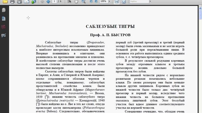This screenshot has width=202, height=113.
Task: Click the italic text Epimachairodus zweirzychii
Action: coord(56,100)
